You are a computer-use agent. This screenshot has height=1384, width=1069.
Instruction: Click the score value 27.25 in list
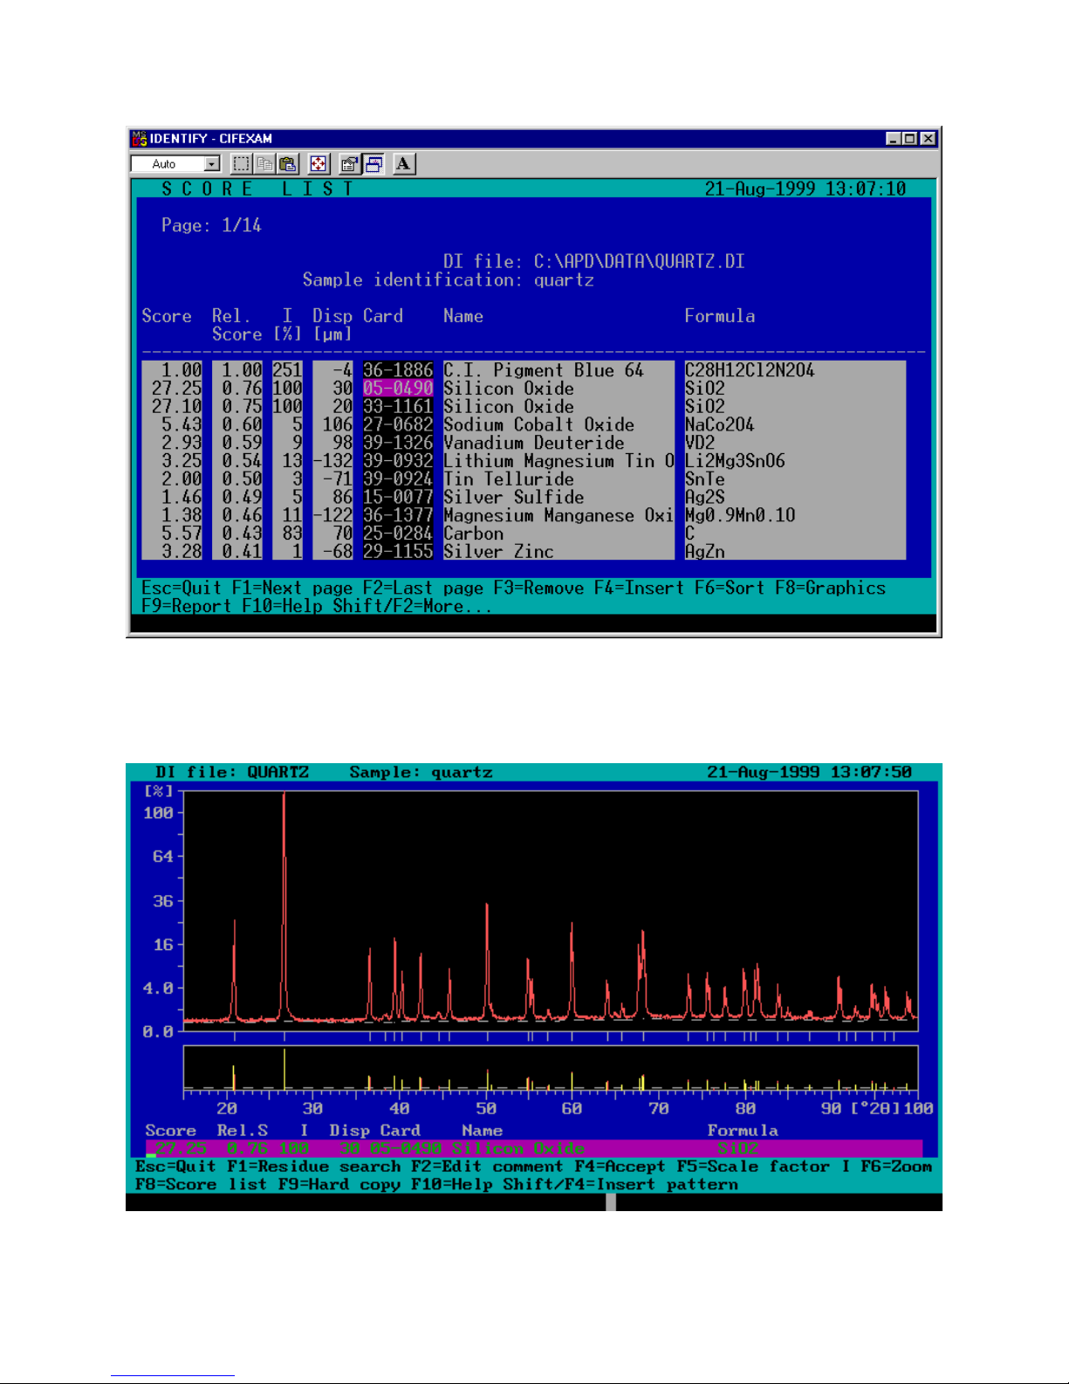point(176,389)
